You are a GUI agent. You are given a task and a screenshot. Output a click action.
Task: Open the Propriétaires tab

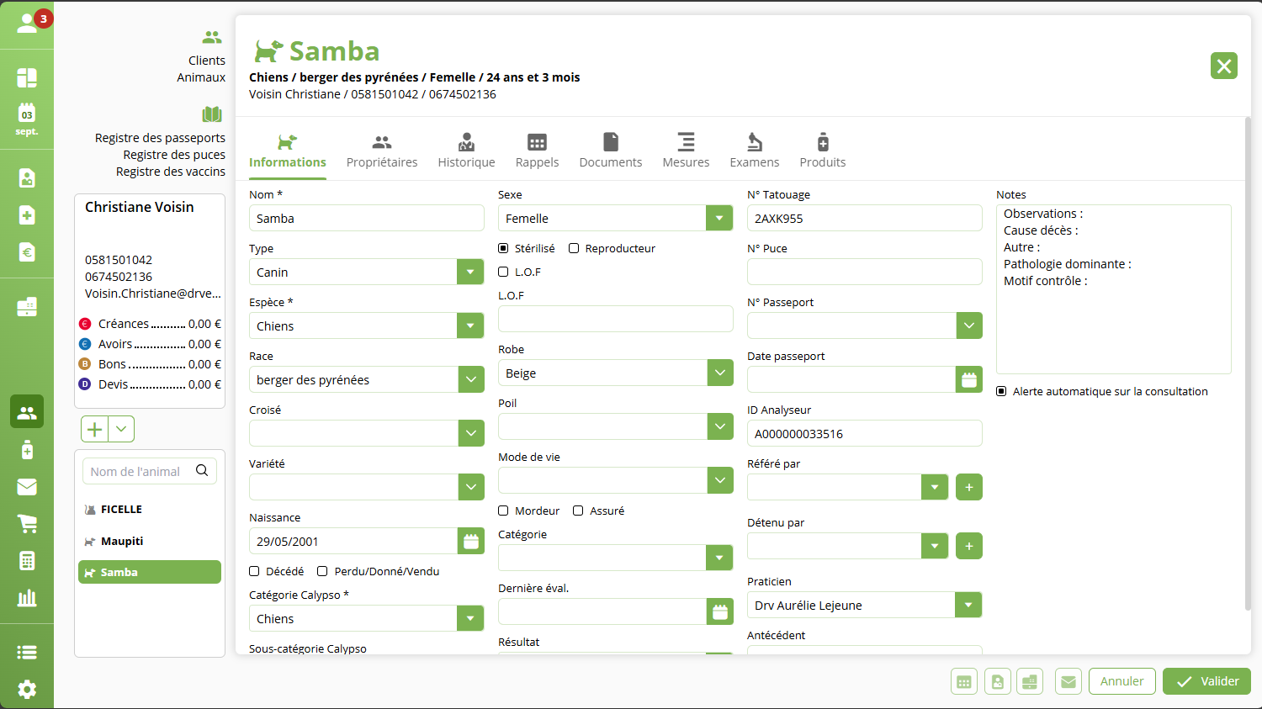[x=382, y=151]
